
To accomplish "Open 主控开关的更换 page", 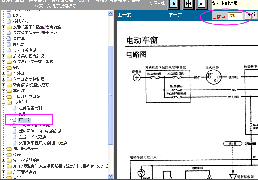I will coord(32,137).
